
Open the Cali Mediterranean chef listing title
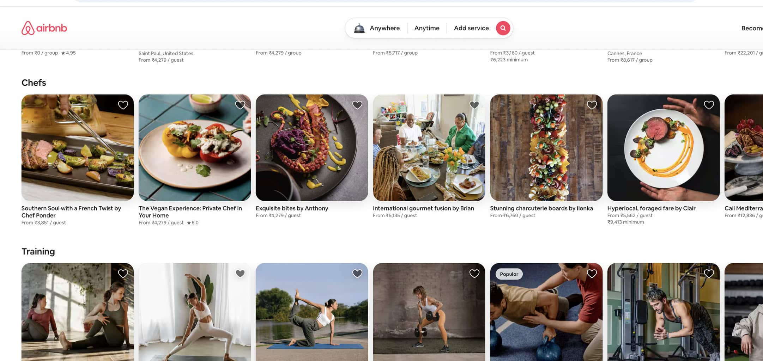743,208
